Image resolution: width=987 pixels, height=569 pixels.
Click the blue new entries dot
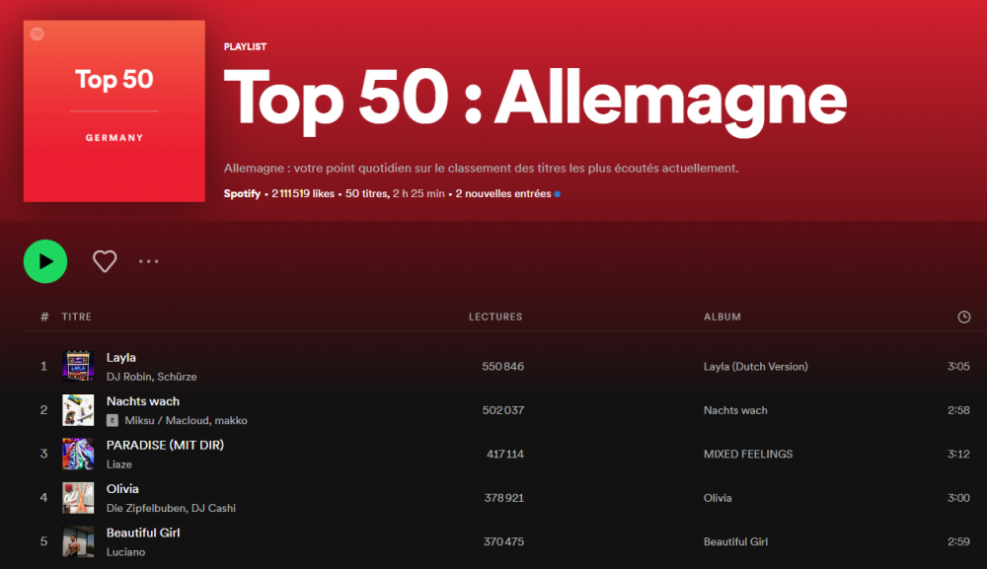pyautogui.click(x=557, y=194)
